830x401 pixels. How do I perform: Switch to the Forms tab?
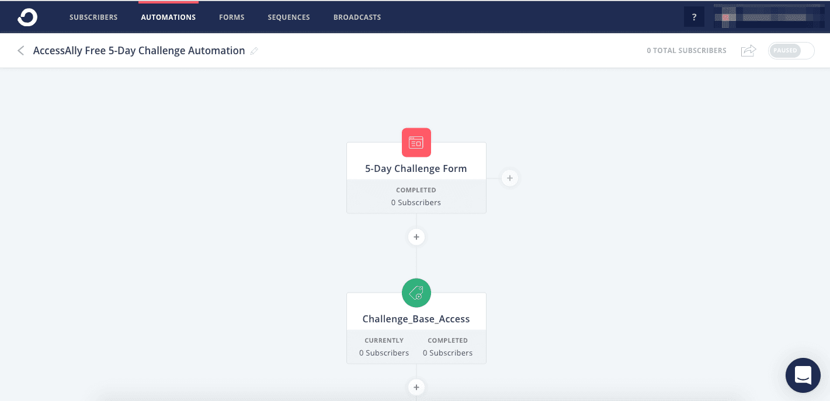tap(232, 17)
